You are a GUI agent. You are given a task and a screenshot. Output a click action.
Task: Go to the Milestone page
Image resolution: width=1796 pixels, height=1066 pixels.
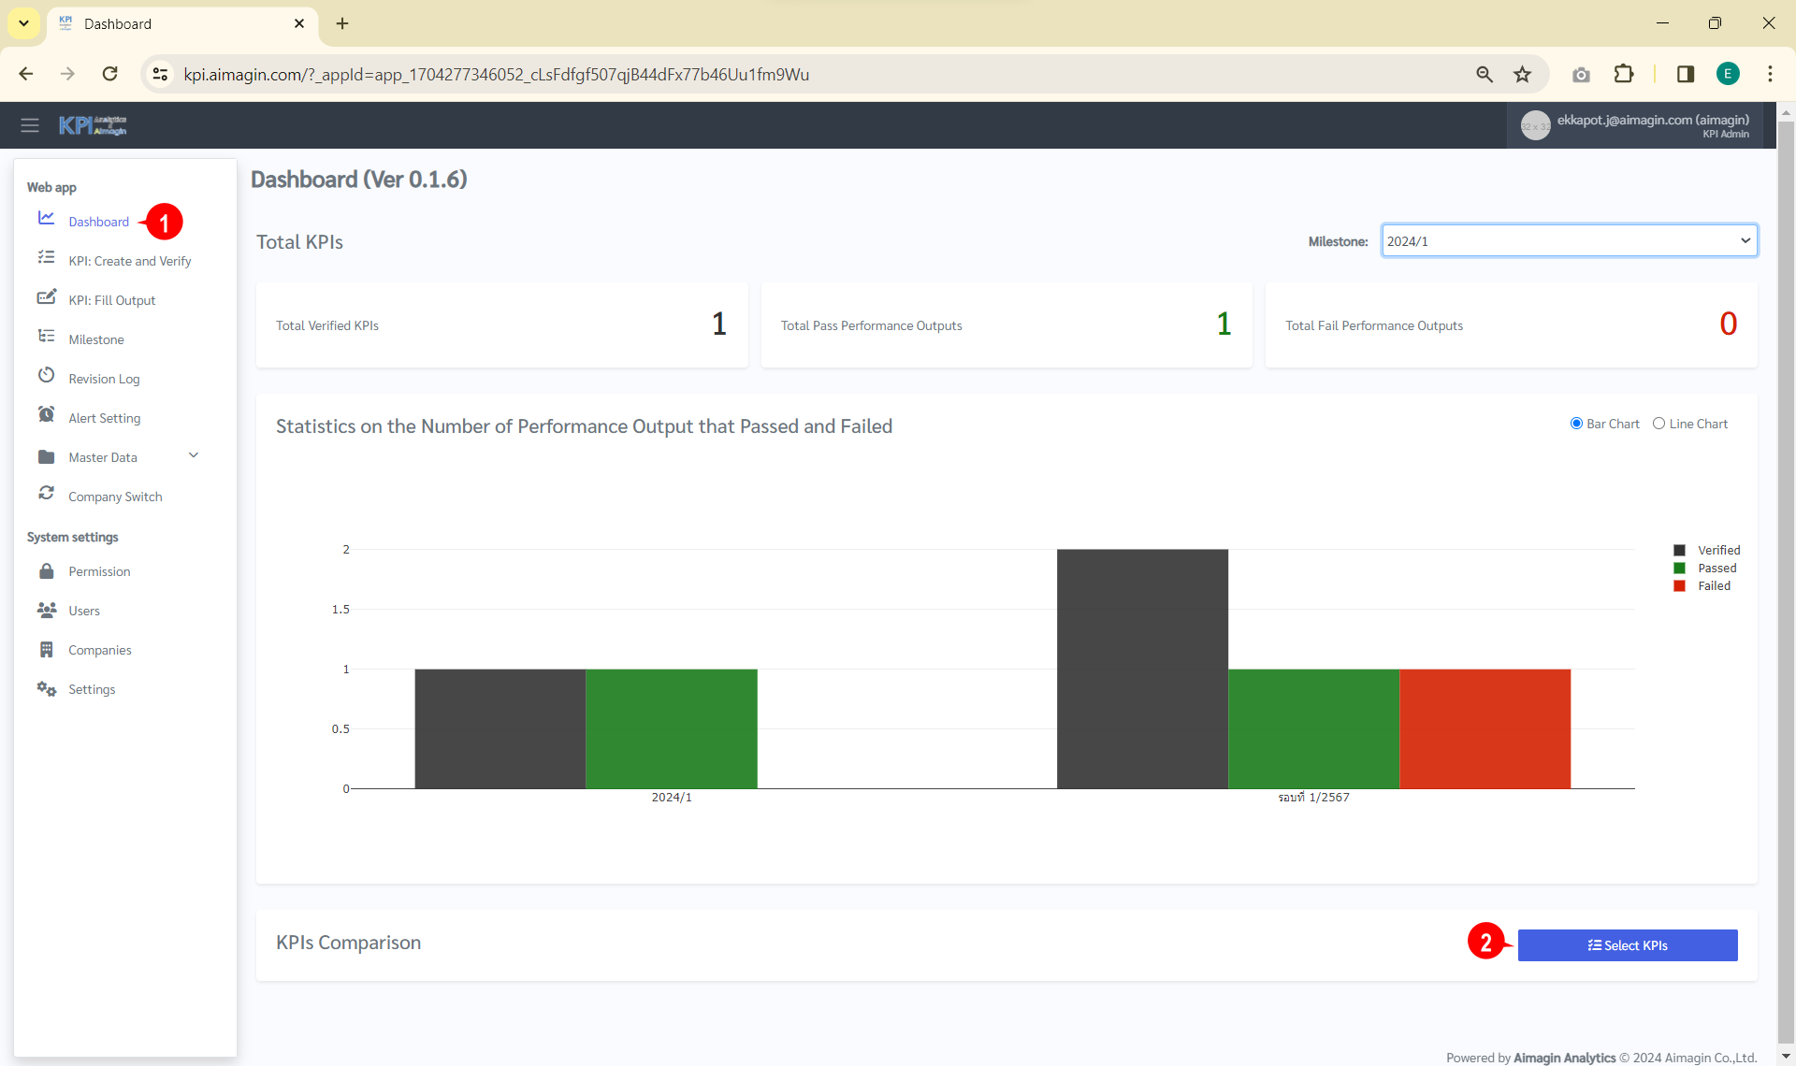tap(95, 339)
